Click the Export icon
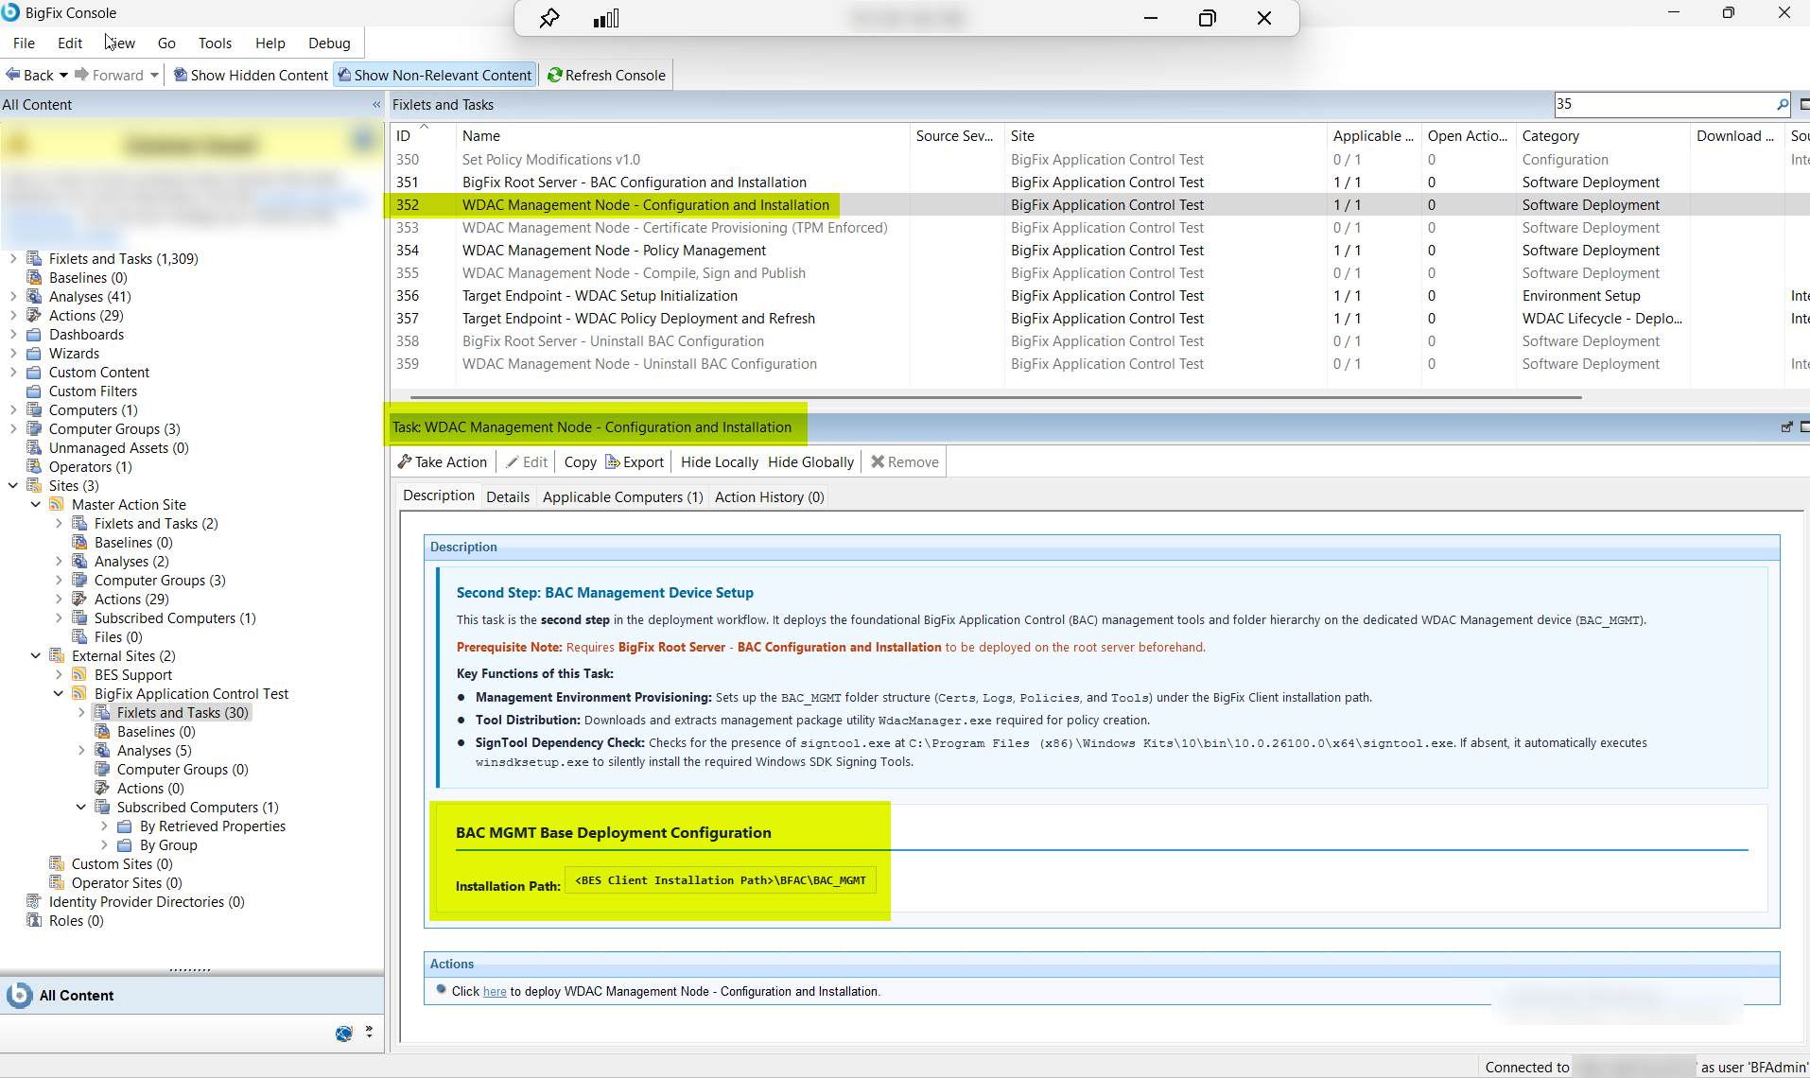The width and height of the screenshot is (1810, 1078). click(x=613, y=461)
